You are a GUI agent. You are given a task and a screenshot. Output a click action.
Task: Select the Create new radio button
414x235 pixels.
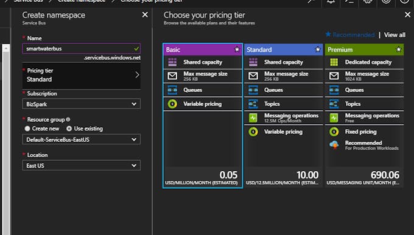[27, 128]
